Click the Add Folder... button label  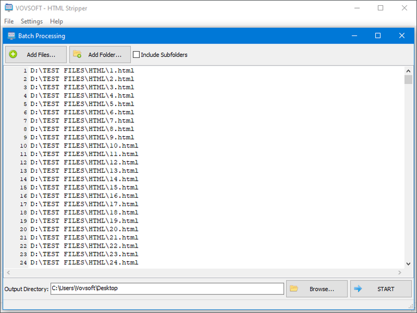pos(105,54)
